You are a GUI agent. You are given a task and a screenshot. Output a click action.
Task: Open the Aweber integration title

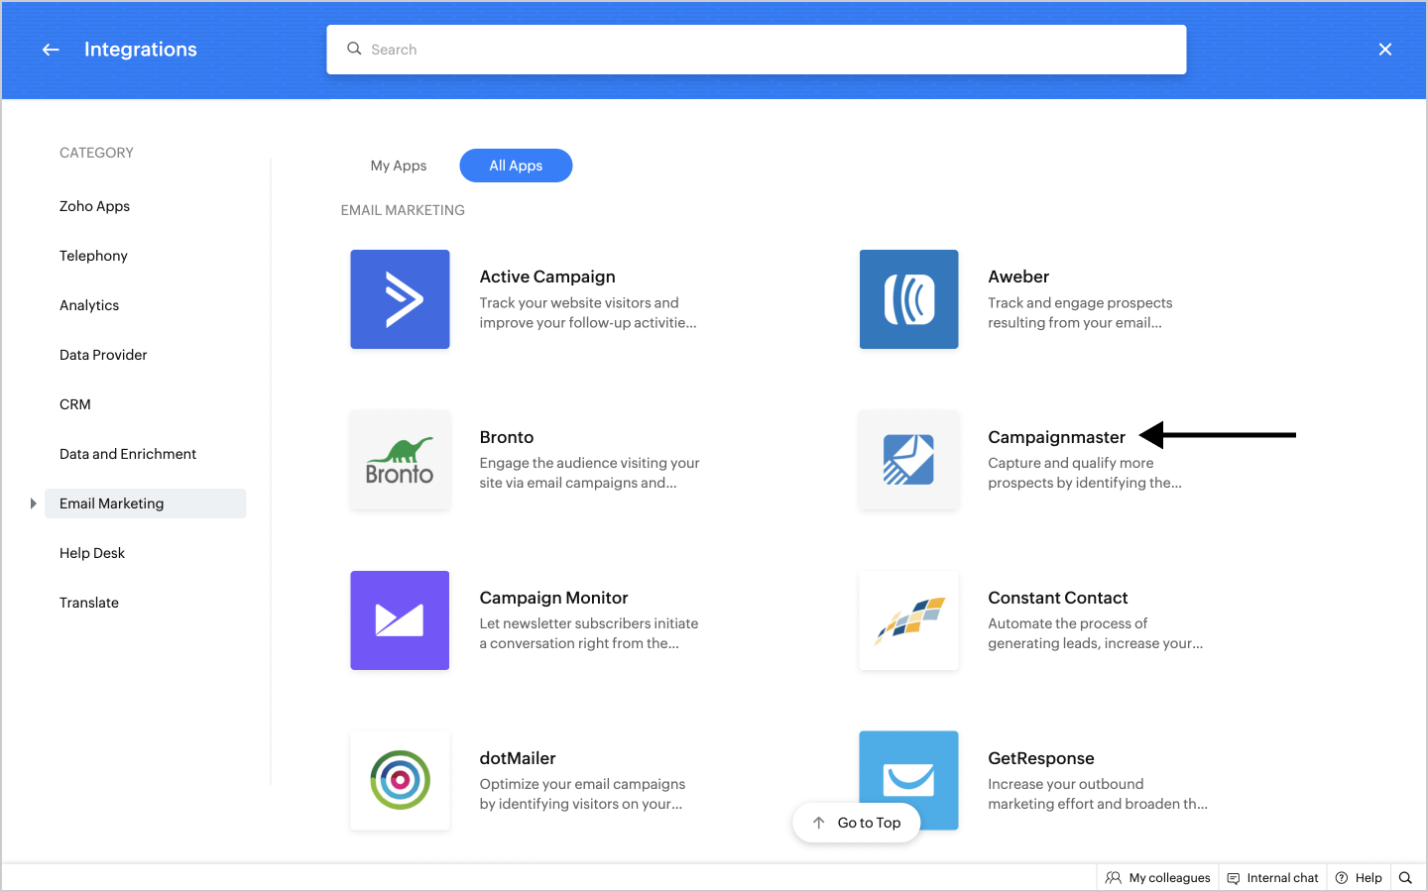pyautogui.click(x=1018, y=277)
